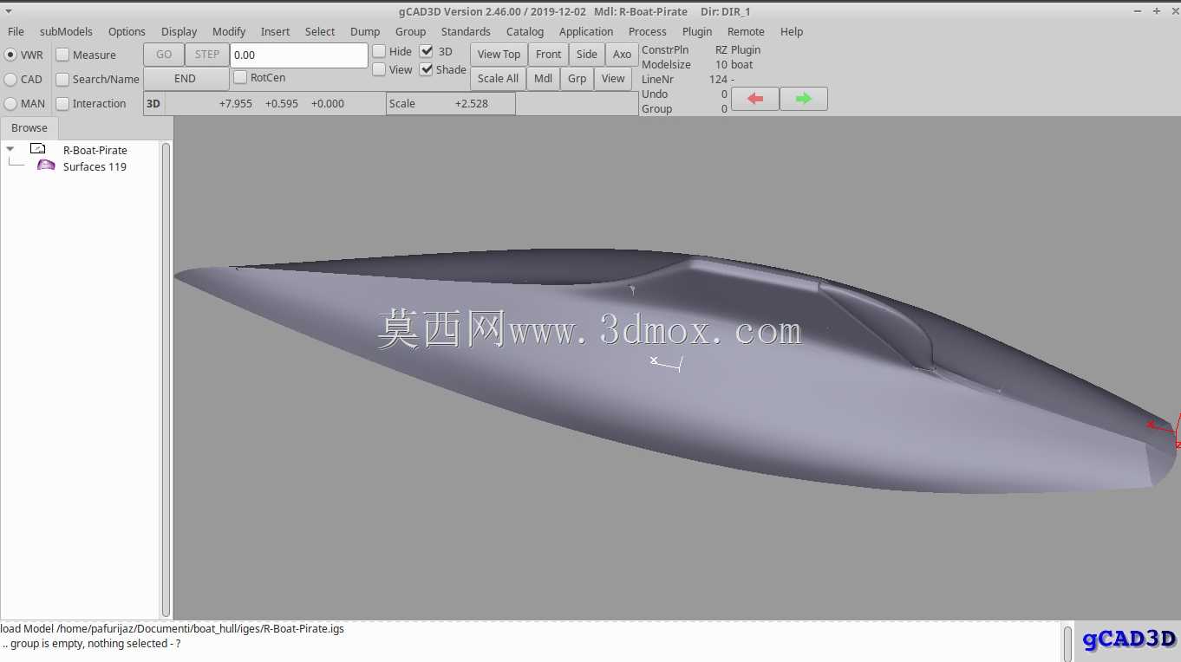Click the step value input field

299,55
